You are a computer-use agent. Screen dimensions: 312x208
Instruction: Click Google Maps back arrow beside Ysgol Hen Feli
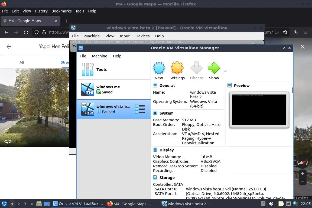click(9, 47)
